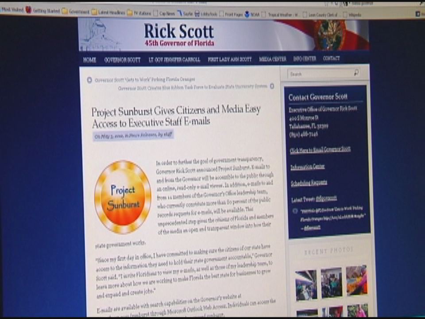This screenshot has width=425, height=319.
Task: Click the search magnifier icon
Action: tap(356, 72)
